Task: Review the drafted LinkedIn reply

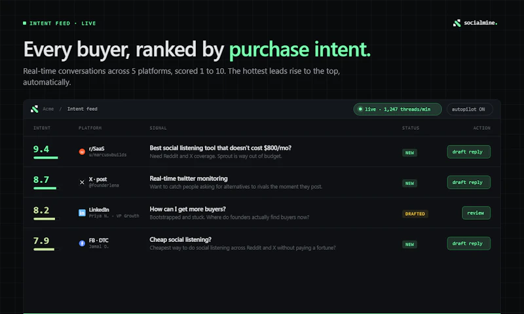Action: pyautogui.click(x=476, y=213)
